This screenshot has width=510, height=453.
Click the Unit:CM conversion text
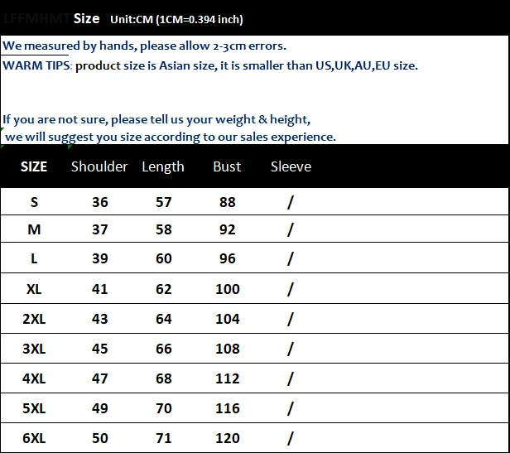point(176,19)
